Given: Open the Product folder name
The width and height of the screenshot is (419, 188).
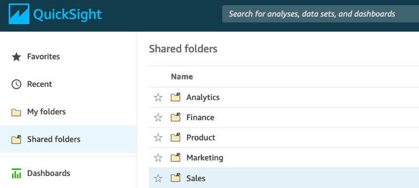Looking at the screenshot, I should coord(201,138).
